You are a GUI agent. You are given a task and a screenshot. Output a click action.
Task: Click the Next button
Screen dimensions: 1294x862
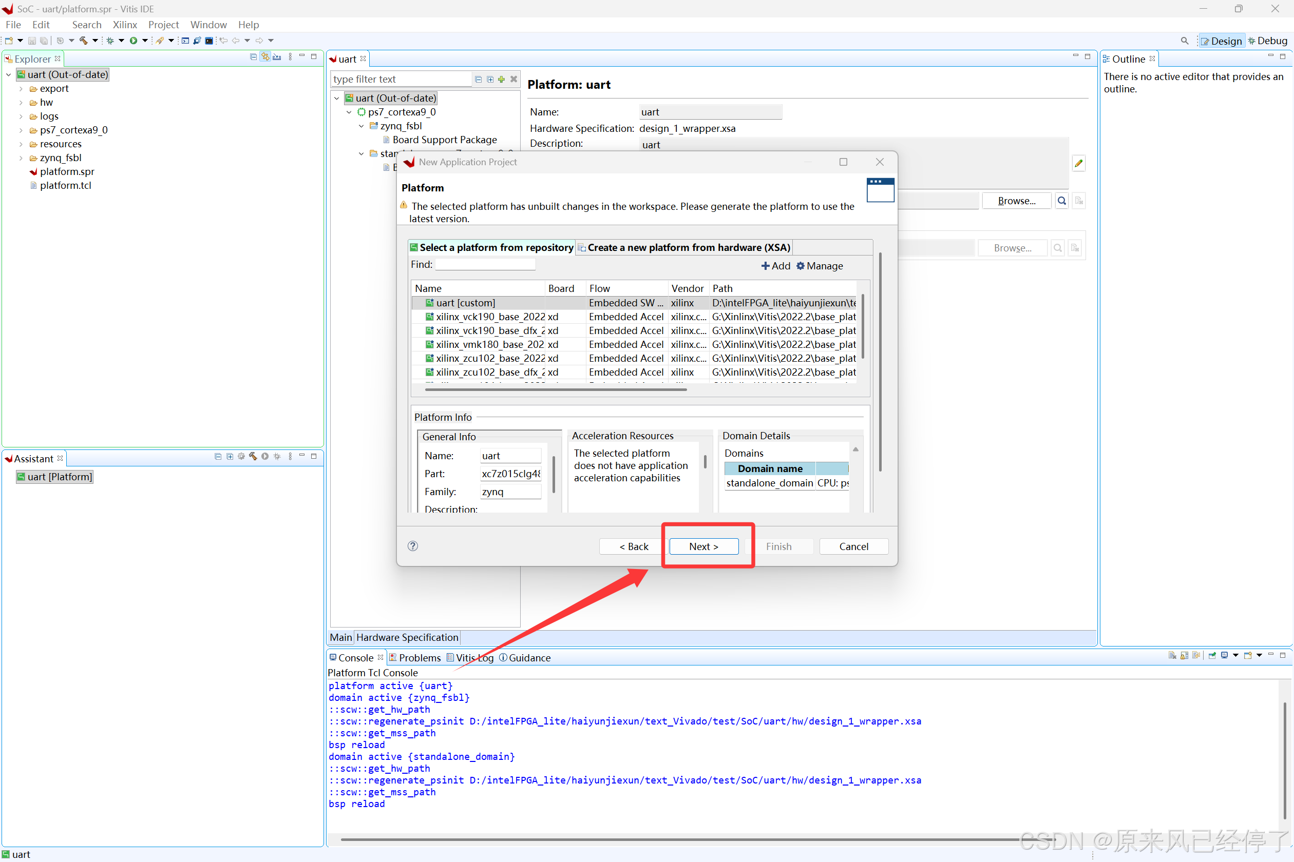(x=703, y=546)
